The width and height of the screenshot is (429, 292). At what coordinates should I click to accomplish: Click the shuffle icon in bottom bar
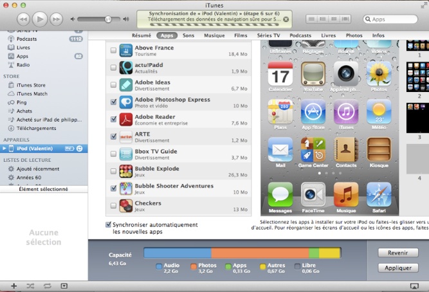click(x=30, y=286)
